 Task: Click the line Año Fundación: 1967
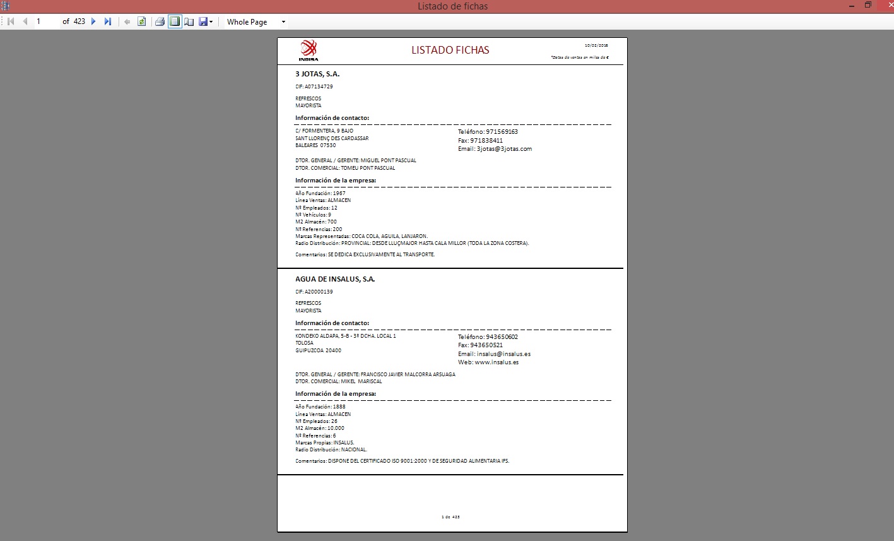[x=321, y=193]
